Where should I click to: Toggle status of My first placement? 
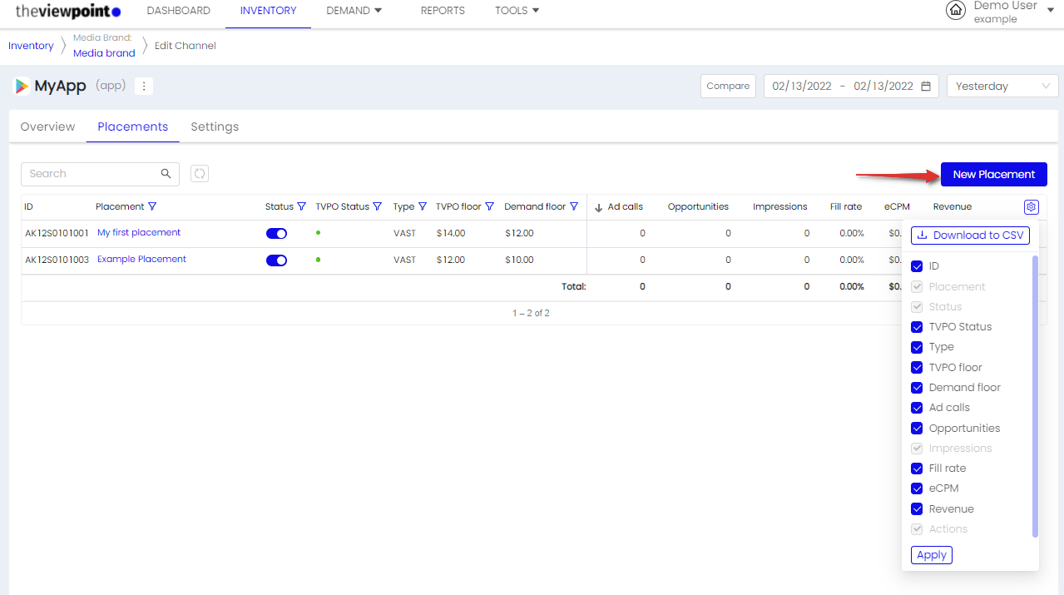click(x=276, y=233)
